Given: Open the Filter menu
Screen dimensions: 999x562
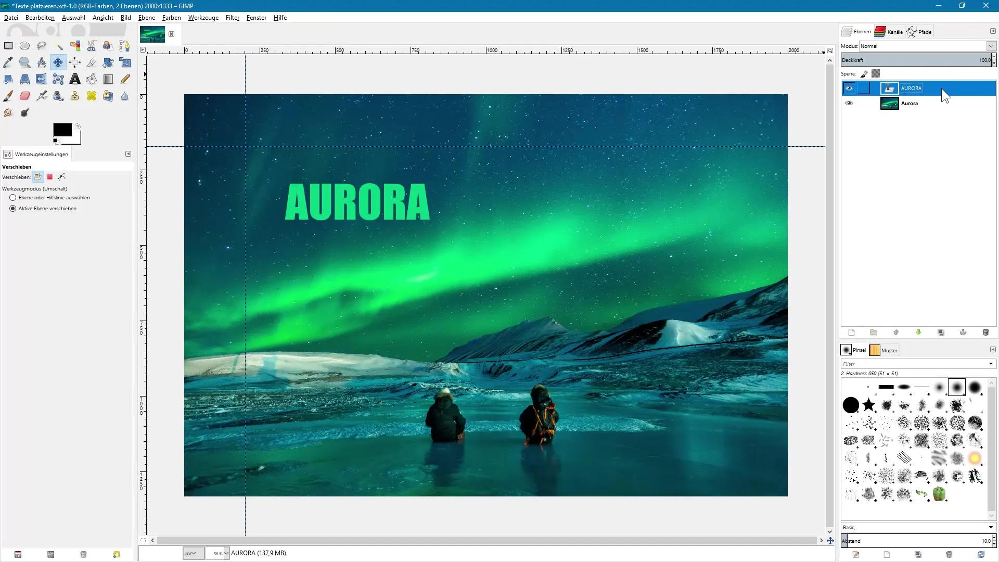Looking at the screenshot, I should [233, 18].
